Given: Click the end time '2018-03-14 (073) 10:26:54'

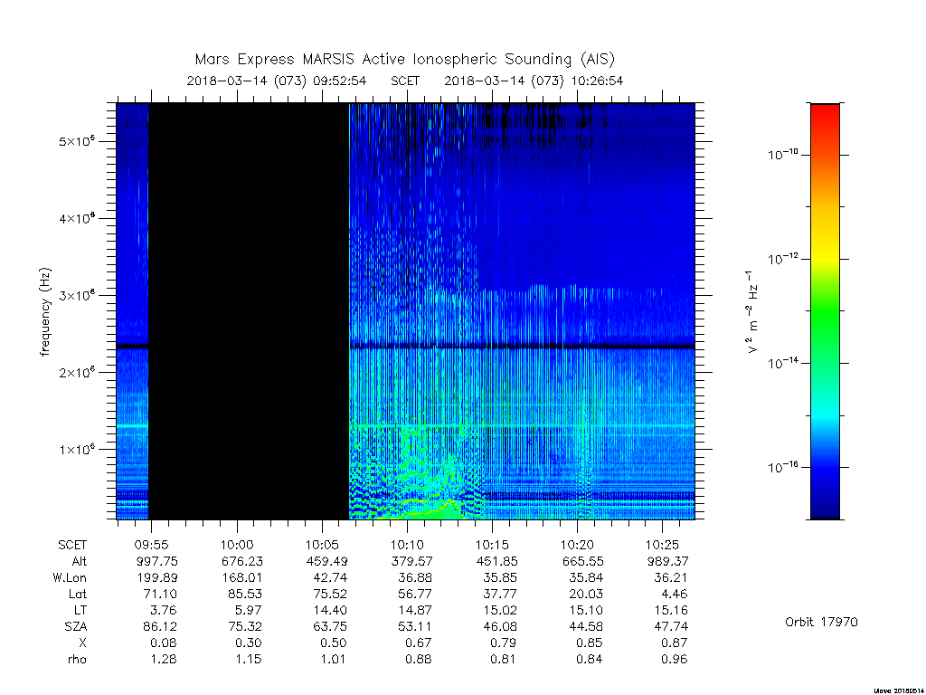Looking at the screenshot, I should 534,81.
